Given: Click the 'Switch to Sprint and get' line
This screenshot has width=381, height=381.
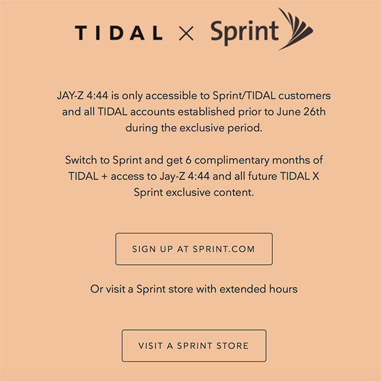Looking at the screenshot, I should click(x=194, y=160).
